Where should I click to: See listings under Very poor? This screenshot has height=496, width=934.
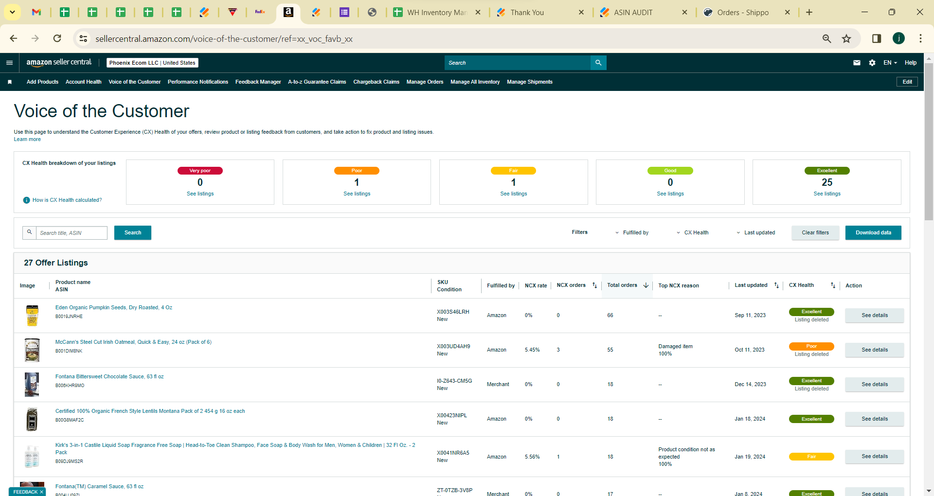[200, 194]
